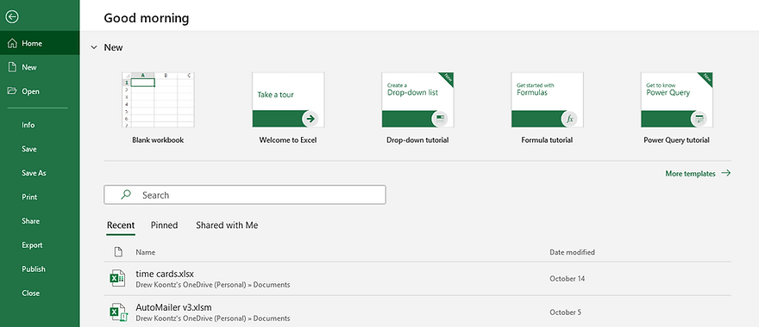Click the arrow icon on Take a tour
Screen dimensions: 759x327
[x=310, y=119]
